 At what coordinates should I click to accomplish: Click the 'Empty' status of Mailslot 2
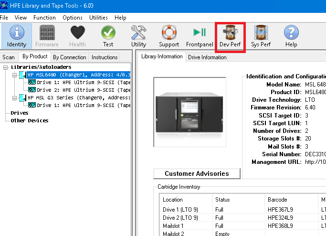click(x=222, y=234)
